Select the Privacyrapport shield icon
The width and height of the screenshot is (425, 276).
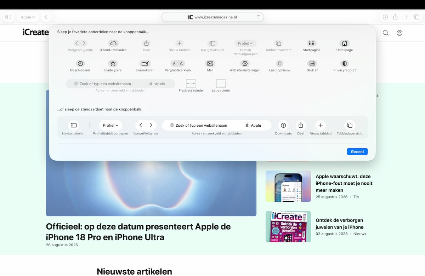click(x=345, y=63)
